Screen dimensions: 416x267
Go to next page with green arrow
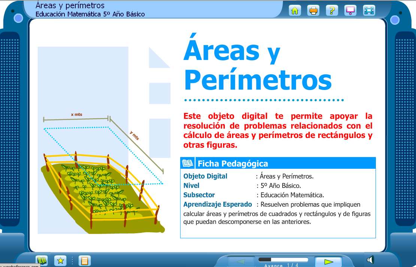[x=328, y=261]
